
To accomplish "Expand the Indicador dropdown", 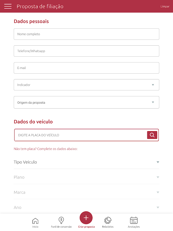I will [86, 85].
